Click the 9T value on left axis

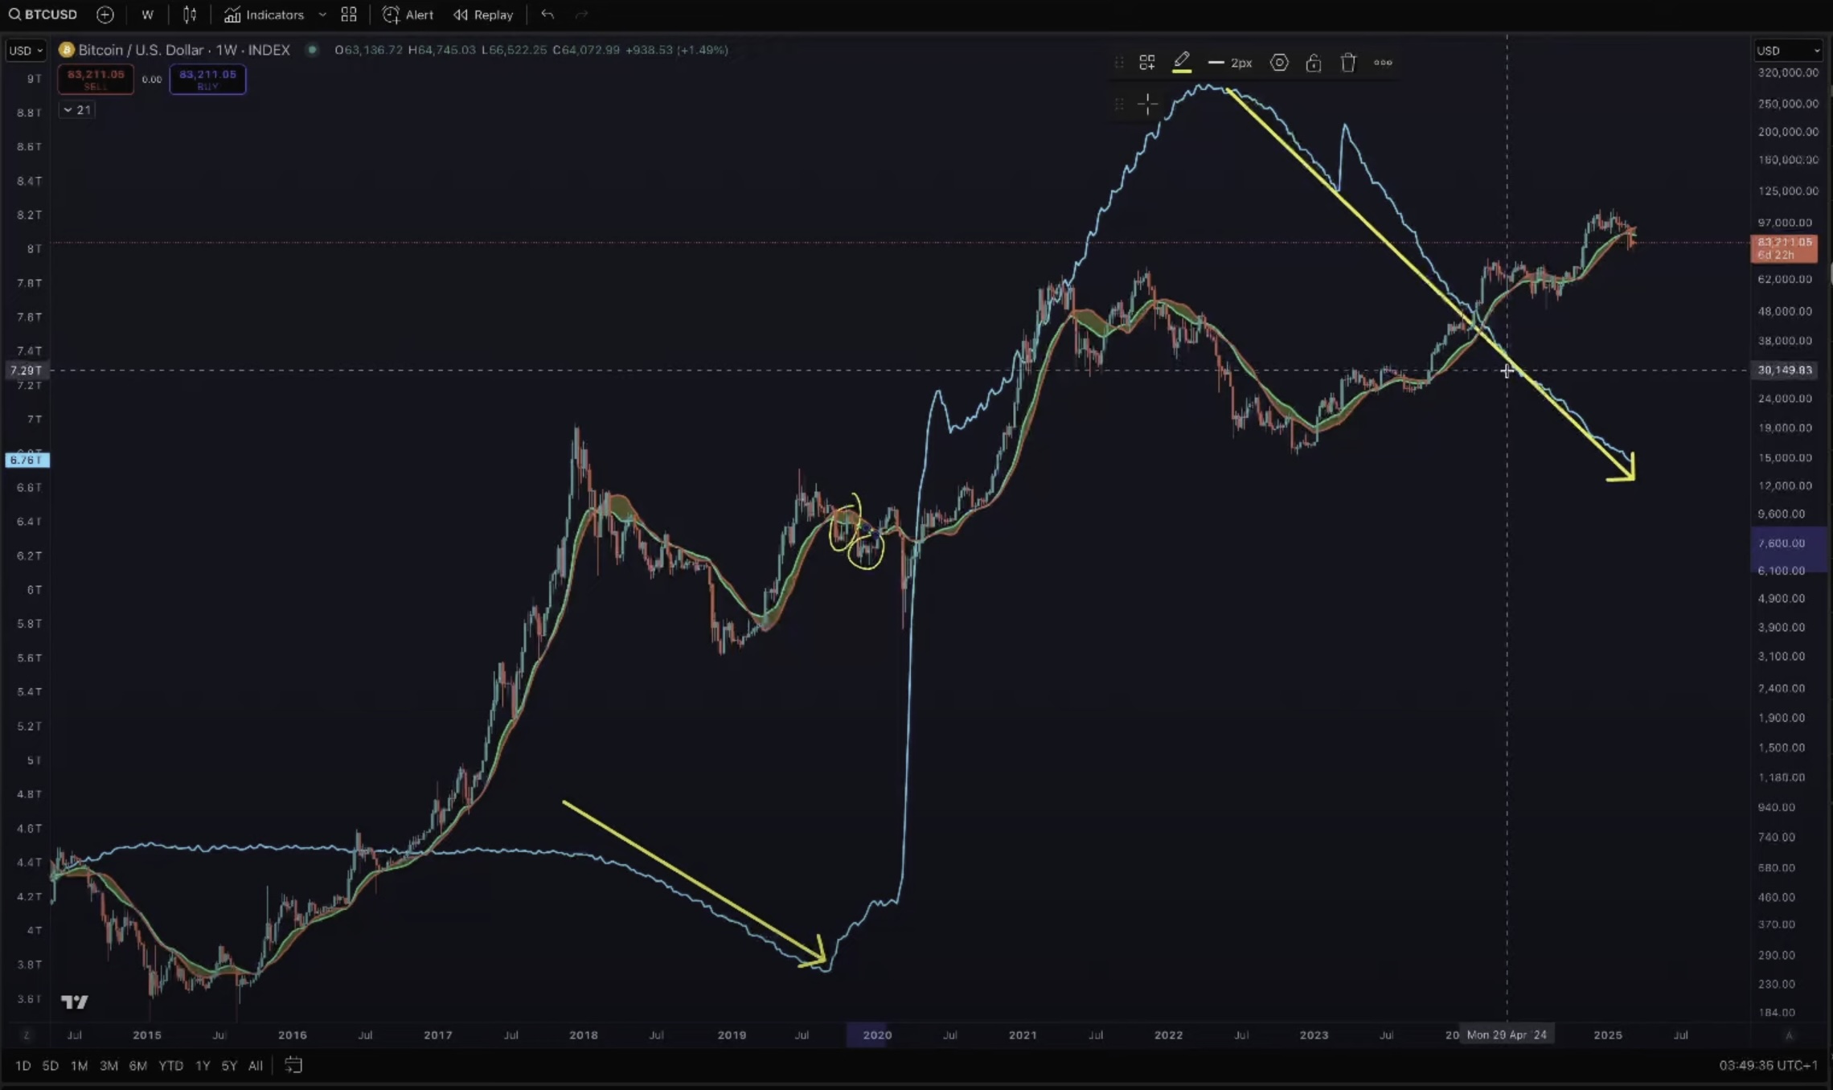click(x=34, y=79)
